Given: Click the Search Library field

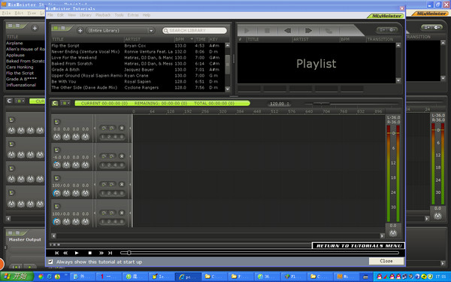Looking at the screenshot, I should point(195,31).
